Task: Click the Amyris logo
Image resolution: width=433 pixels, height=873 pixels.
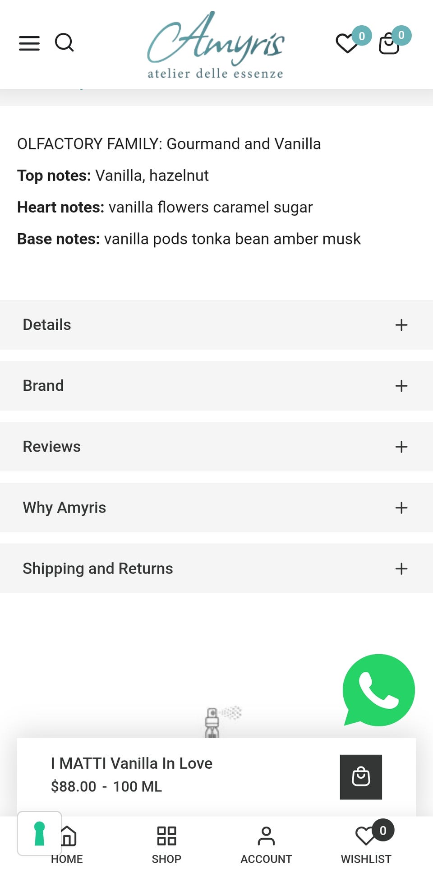Action: click(x=216, y=45)
